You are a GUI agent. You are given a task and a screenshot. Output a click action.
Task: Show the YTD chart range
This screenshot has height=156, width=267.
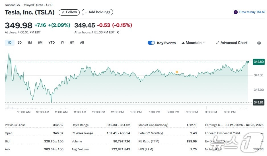pos(52,43)
